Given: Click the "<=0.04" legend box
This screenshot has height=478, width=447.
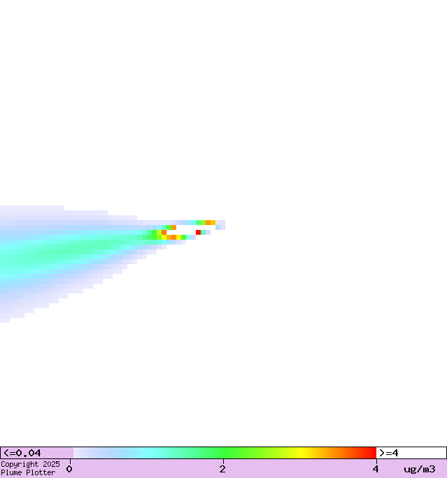Looking at the screenshot, I should [36, 453].
